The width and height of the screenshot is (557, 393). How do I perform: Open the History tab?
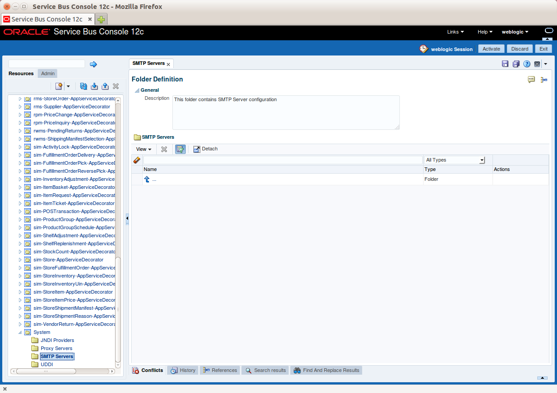183,370
